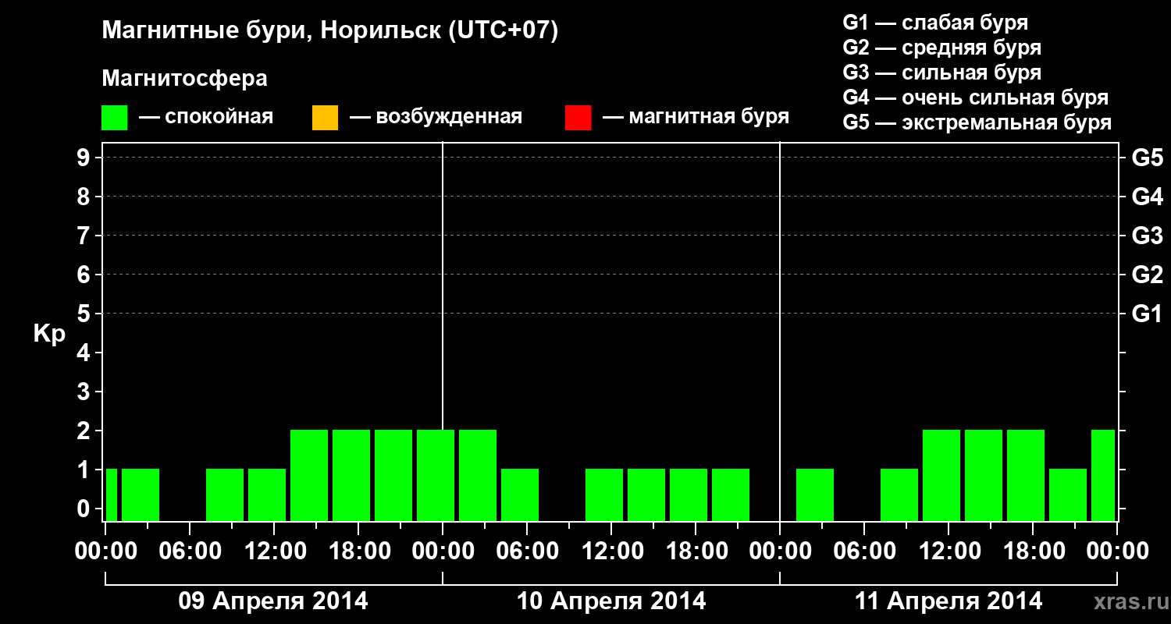1171x624 pixels.
Task: Click the green спокойная legend swatch
Action: coord(115,118)
